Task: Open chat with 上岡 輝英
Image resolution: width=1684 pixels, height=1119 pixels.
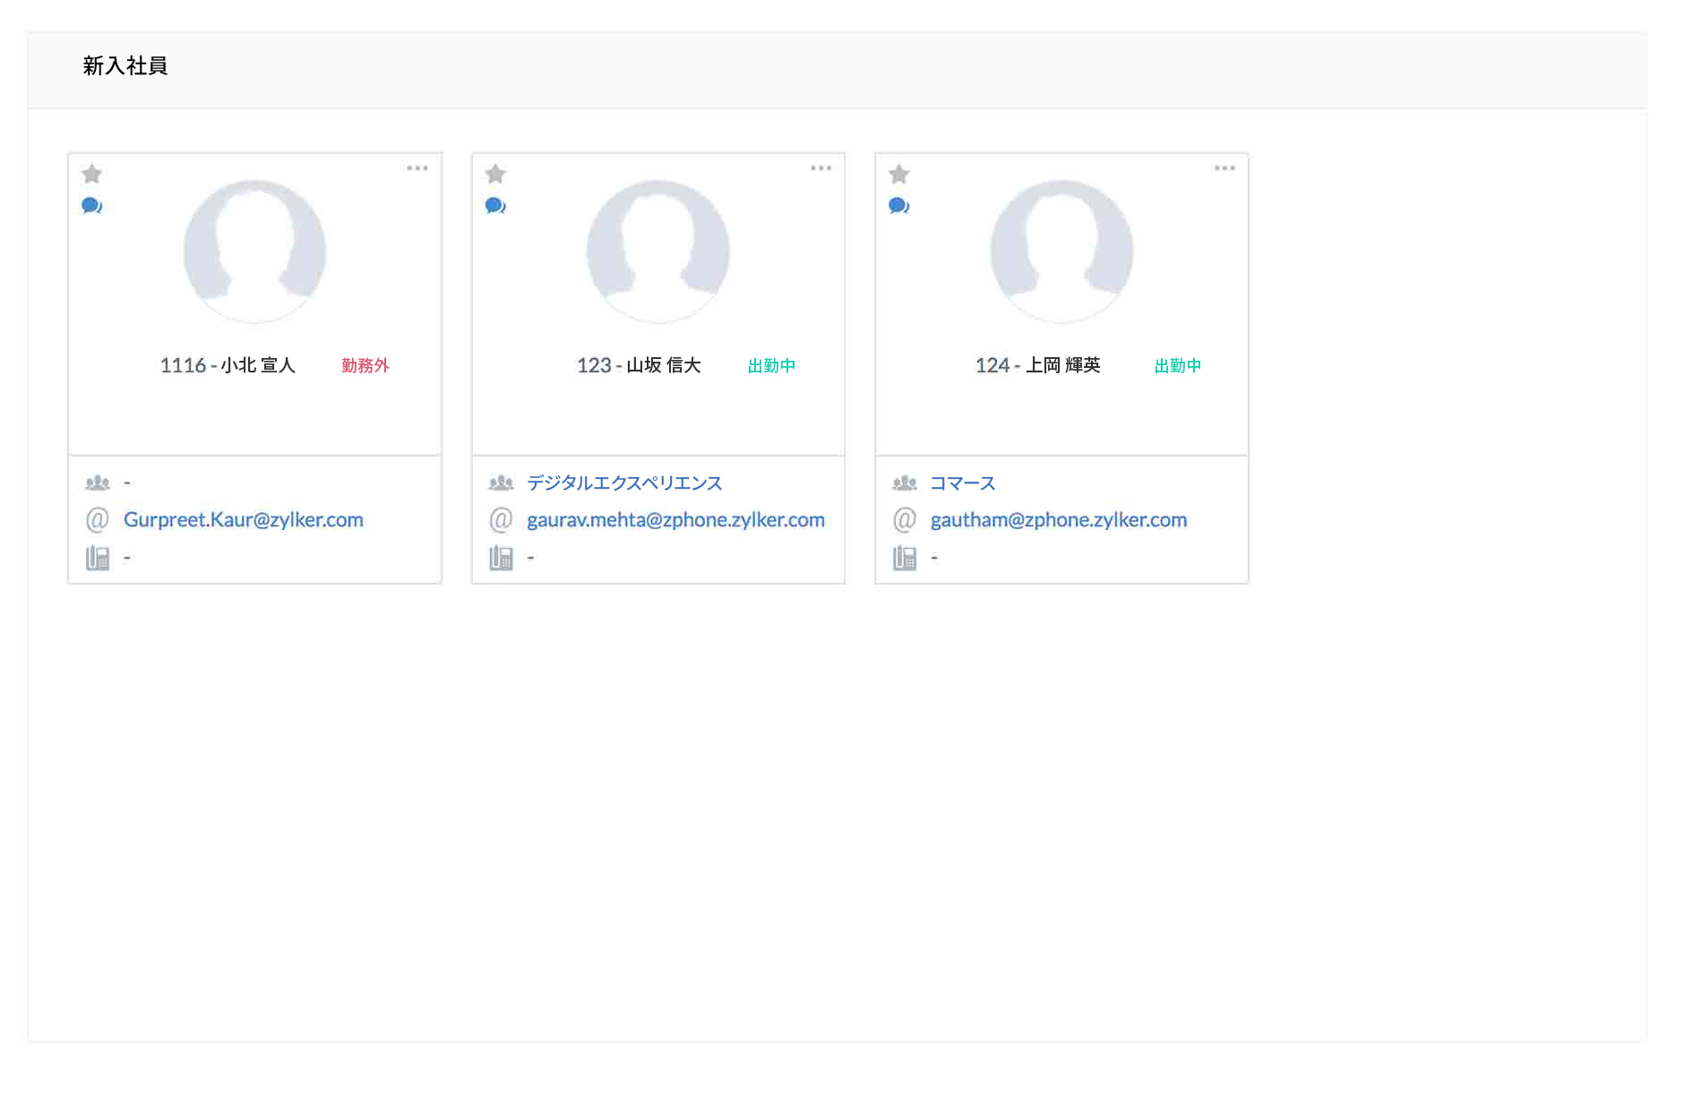Action: tap(898, 205)
